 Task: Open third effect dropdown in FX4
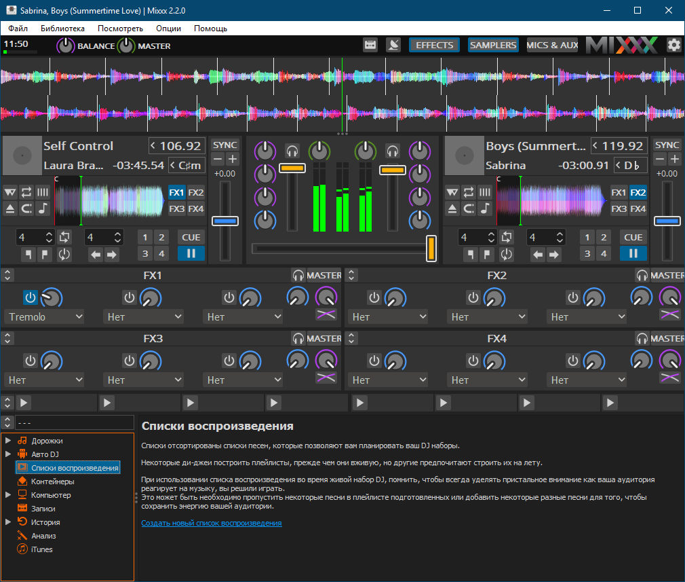coord(586,380)
